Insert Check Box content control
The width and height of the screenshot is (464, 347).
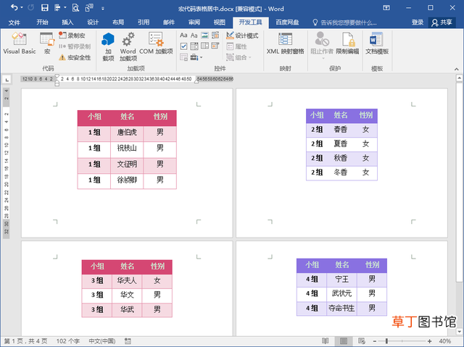pyautogui.click(x=183, y=46)
